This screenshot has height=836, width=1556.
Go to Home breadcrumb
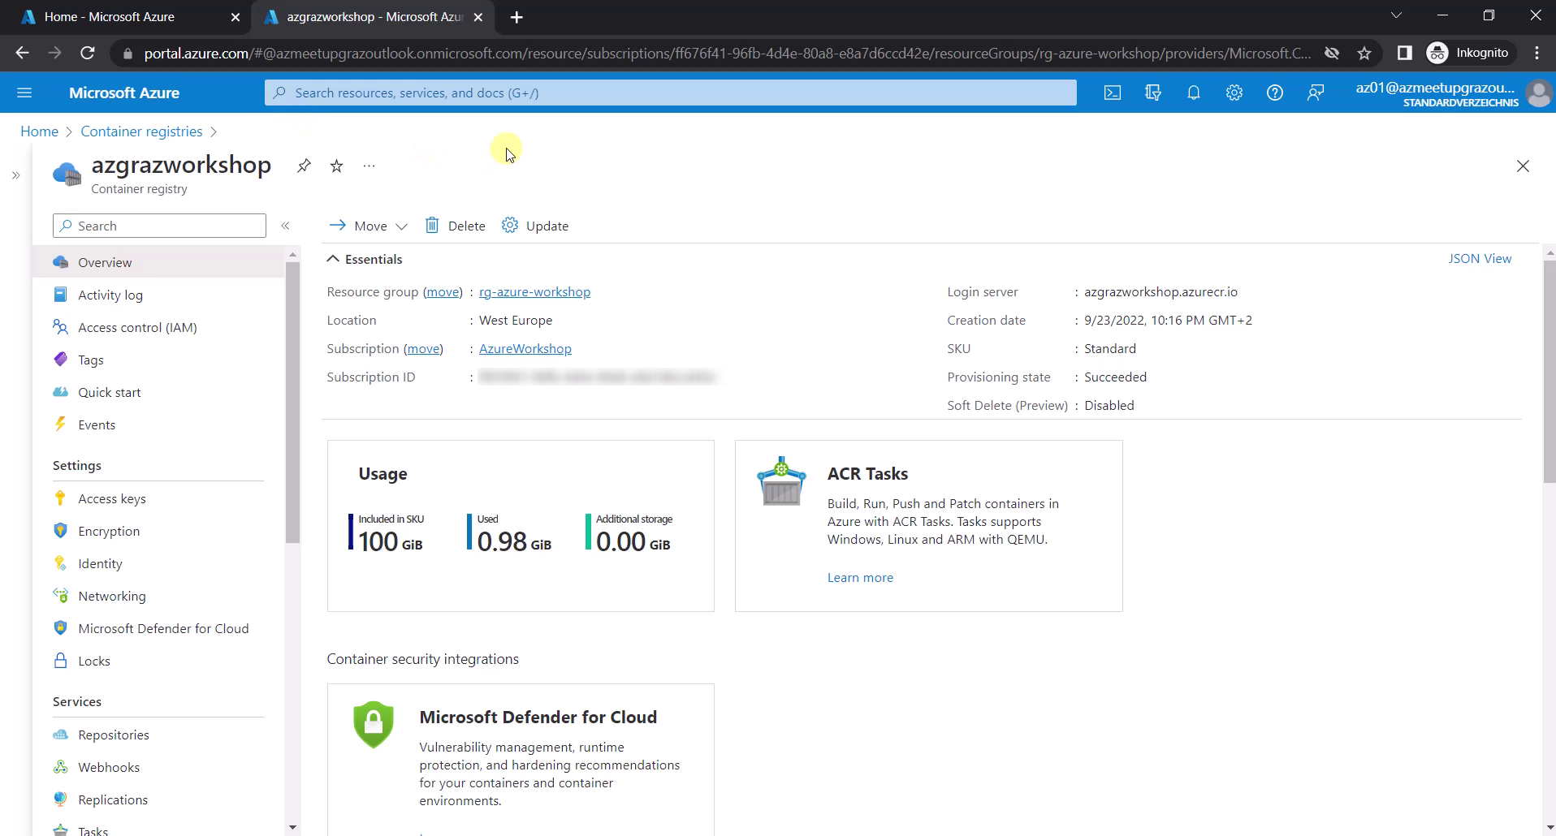pos(39,131)
